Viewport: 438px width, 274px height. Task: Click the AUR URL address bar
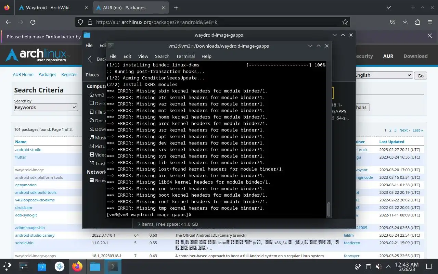(212, 22)
